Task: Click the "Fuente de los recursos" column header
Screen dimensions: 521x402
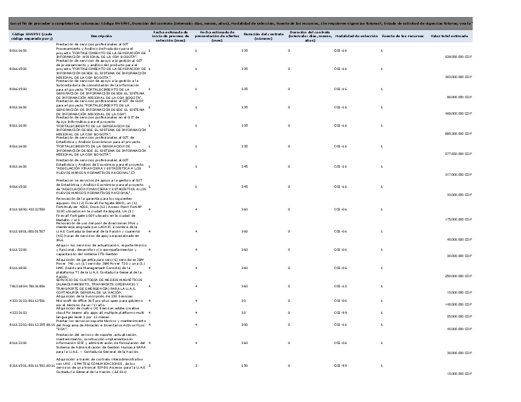Action: pyautogui.click(x=403, y=36)
